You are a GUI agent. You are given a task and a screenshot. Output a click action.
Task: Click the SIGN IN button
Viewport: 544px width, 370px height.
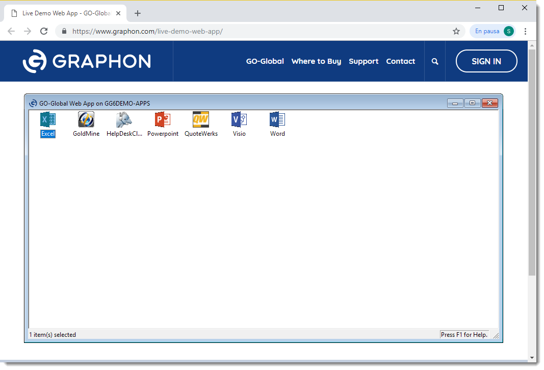pyautogui.click(x=486, y=61)
